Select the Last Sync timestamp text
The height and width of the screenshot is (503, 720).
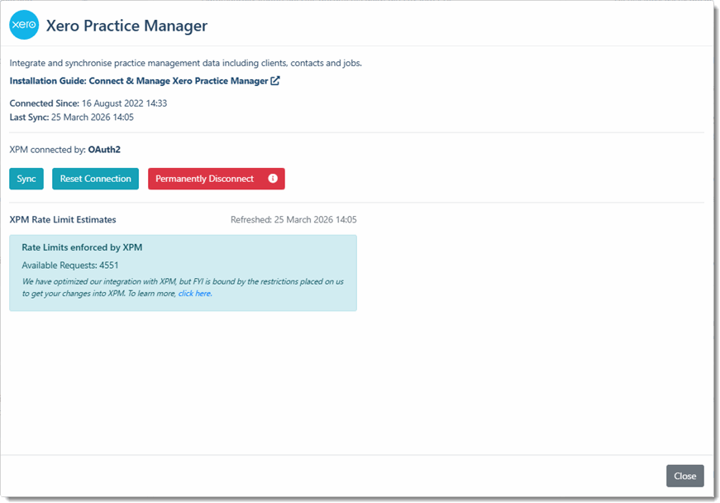tap(72, 117)
